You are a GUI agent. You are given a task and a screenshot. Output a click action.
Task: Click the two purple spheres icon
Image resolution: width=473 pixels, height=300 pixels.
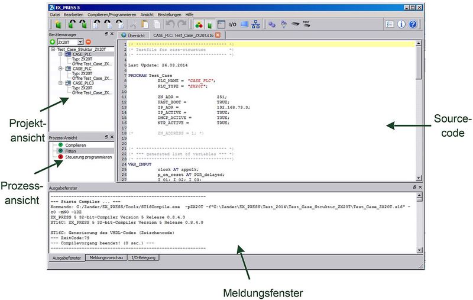(272, 24)
